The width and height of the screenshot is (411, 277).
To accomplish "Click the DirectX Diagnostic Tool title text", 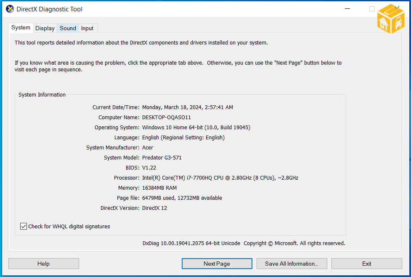I will (50, 9).
